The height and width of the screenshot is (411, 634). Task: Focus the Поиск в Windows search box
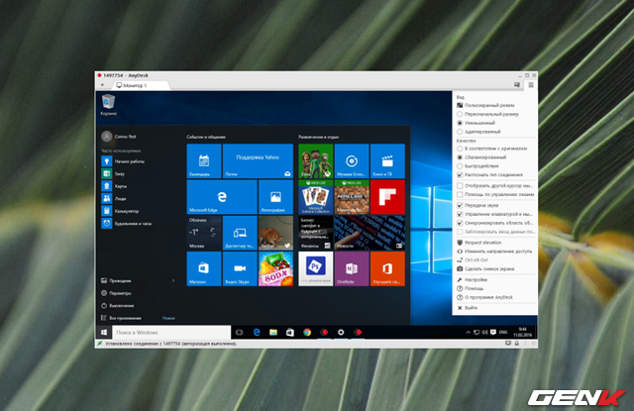tap(171, 332)
